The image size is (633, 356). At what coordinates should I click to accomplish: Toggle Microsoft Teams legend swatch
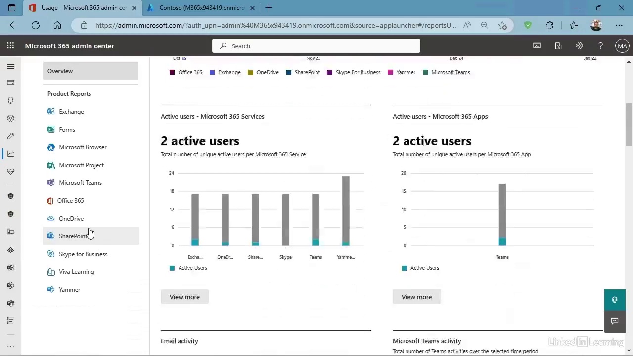(x=425, y=72)
